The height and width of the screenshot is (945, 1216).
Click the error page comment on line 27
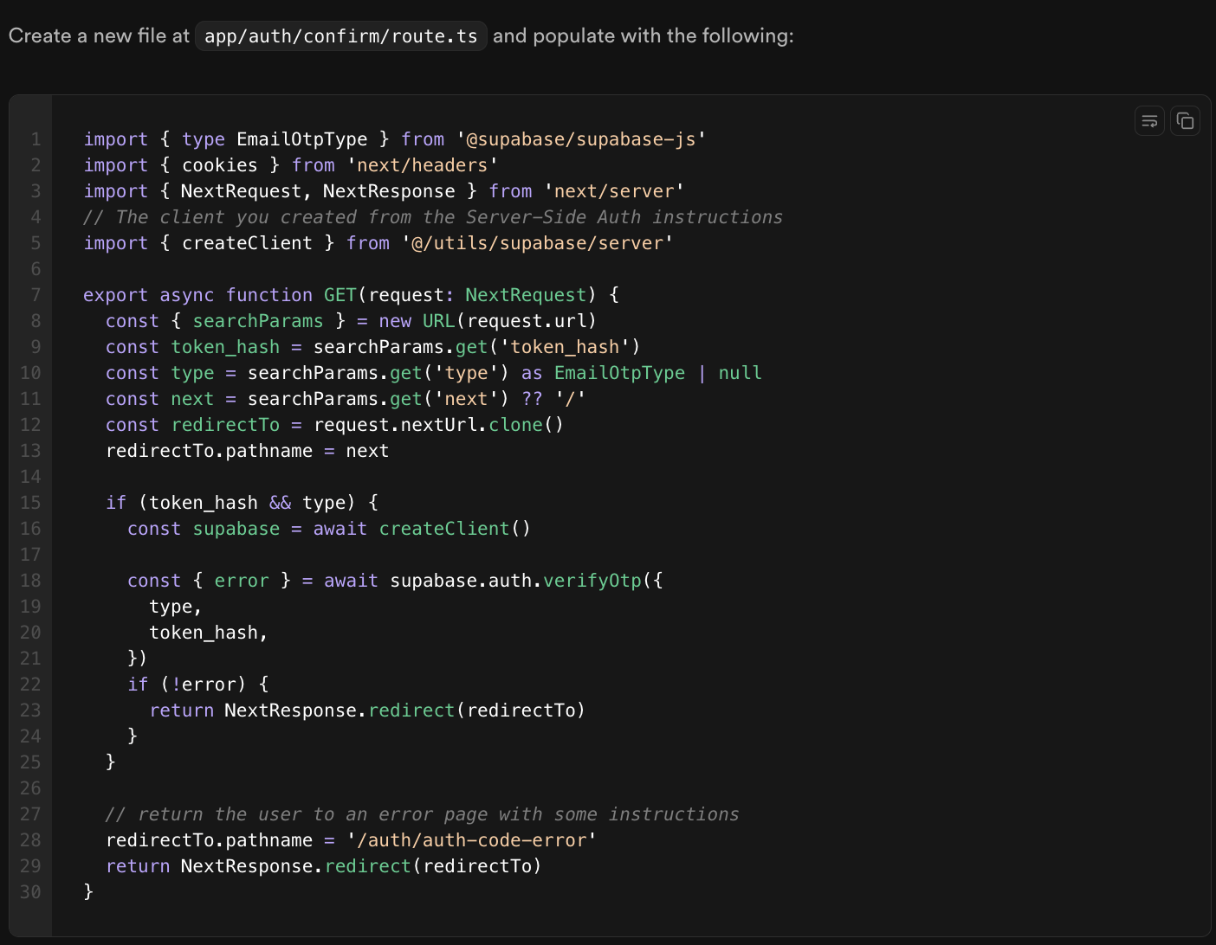pyautogui.click(x=422, y=813)
